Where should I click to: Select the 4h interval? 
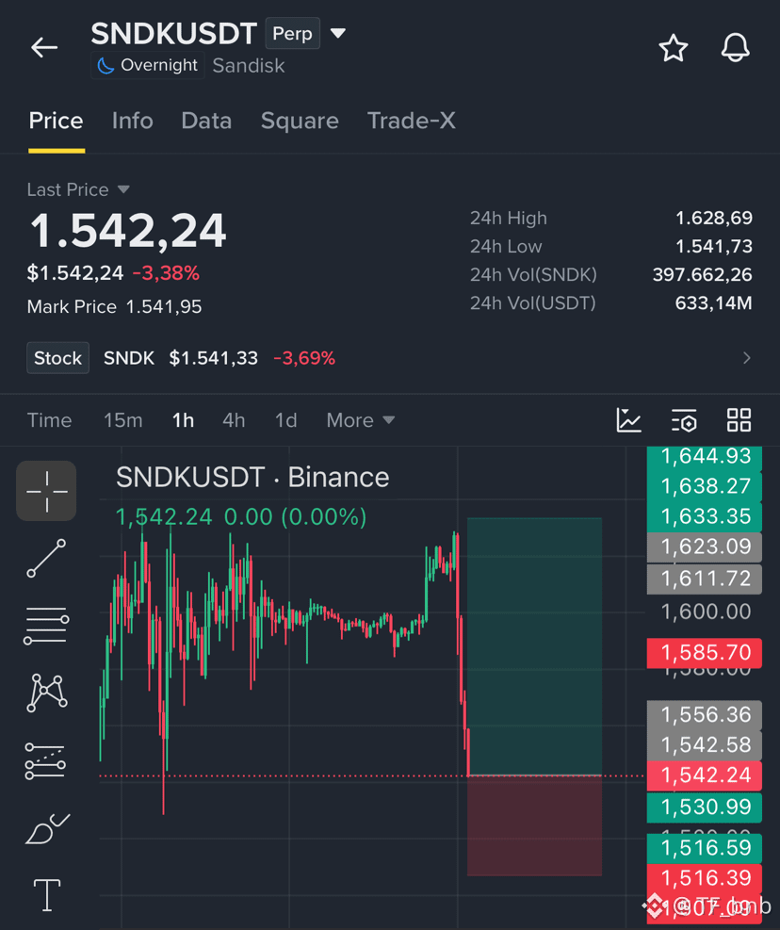234,420
